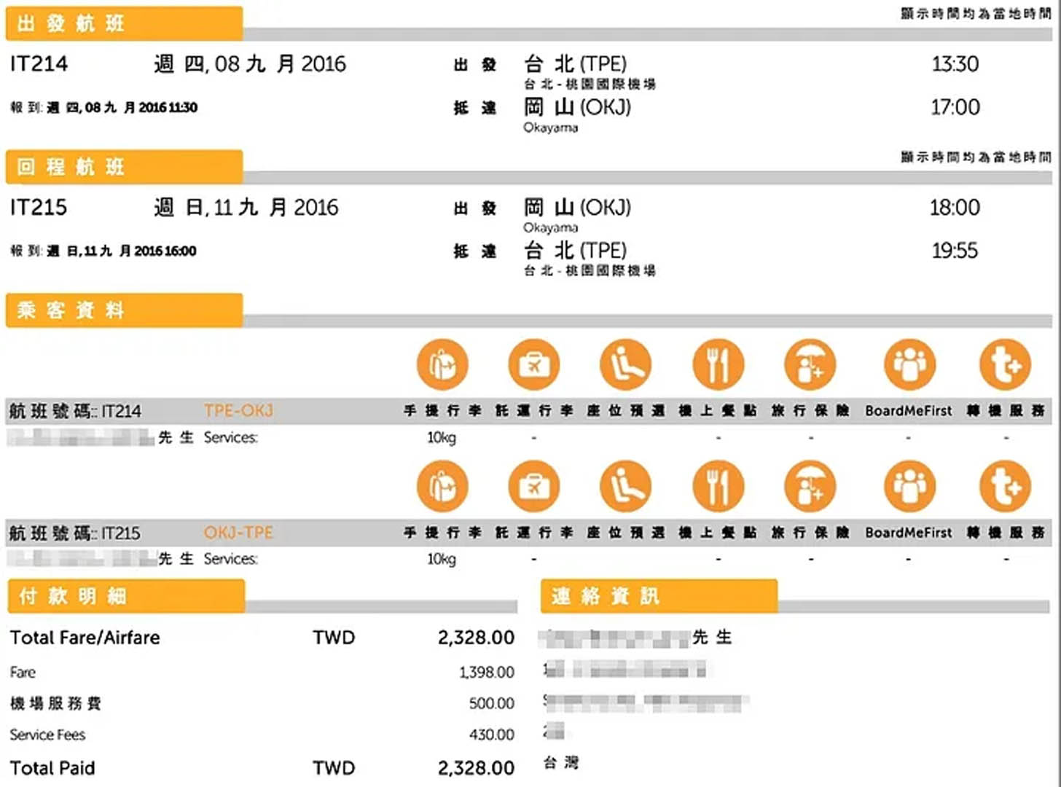Click the departure date 週四, 08 九月 2016
Viewport: 1061px width, 787px height.
tap(250, 64)
